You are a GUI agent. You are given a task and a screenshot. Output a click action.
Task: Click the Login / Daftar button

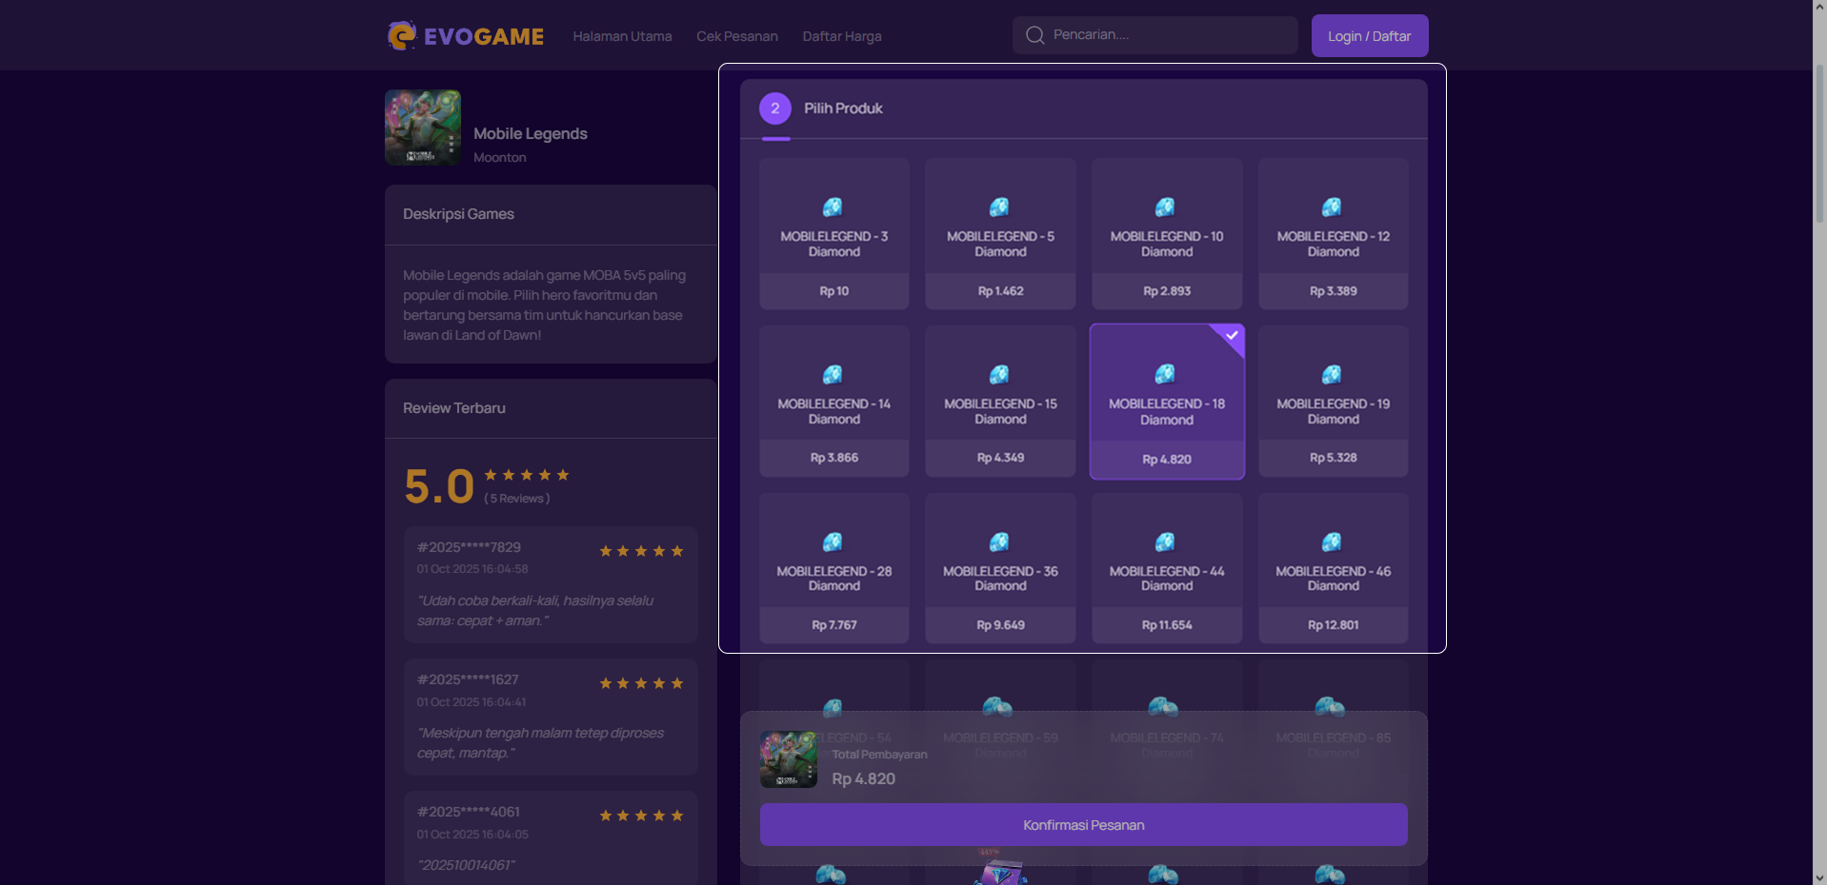click(x=1369, y=36)
